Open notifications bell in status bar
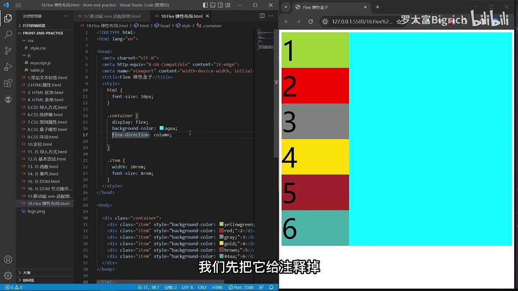This screenshot has width=518, height=291. 271,288
